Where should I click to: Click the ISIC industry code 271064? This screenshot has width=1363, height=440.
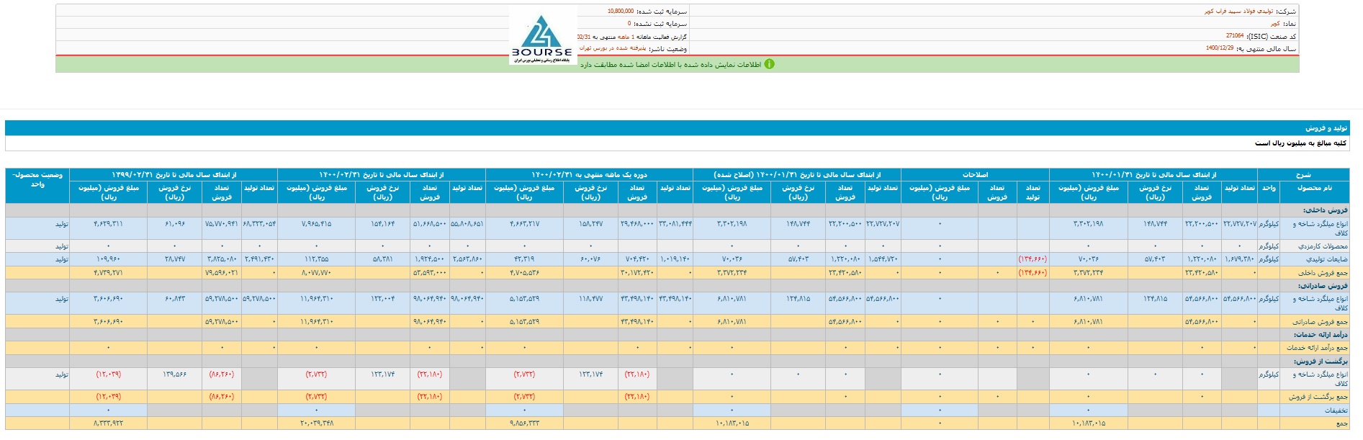pos(1235,36)
